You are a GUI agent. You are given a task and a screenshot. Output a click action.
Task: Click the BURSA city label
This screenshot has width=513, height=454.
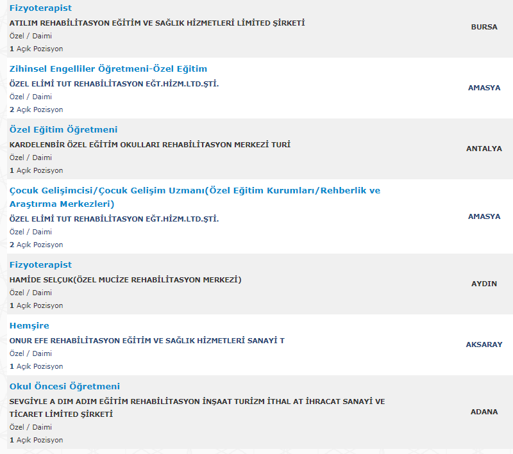point(484,27)
